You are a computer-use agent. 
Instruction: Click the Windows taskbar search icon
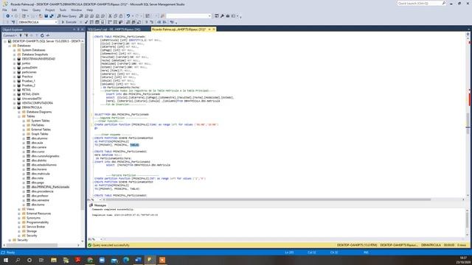click(x=18, y=260)
